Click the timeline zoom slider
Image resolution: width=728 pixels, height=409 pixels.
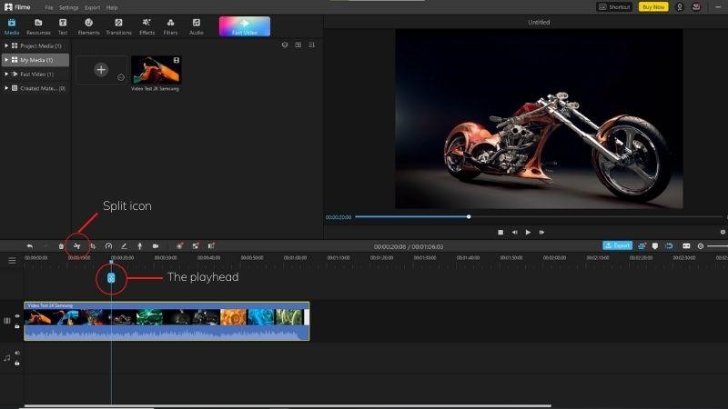pyautogui.click(x=717, y=246)
